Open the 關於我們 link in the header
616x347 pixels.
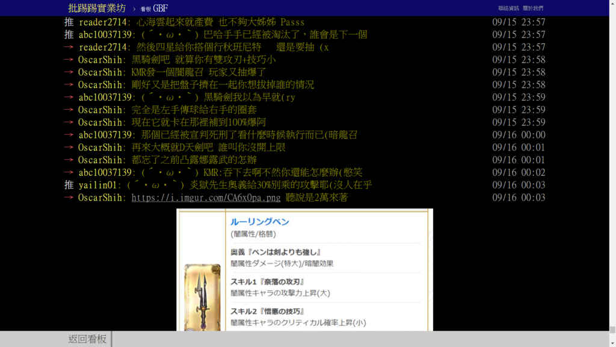tap(533, 8)
